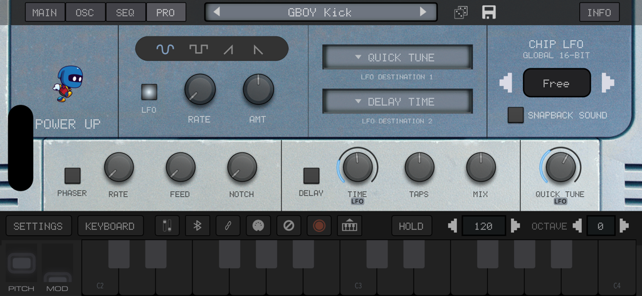The image size is (642, 296).
Task: Toggle the HOLD button
Action: tap(411, 226)
